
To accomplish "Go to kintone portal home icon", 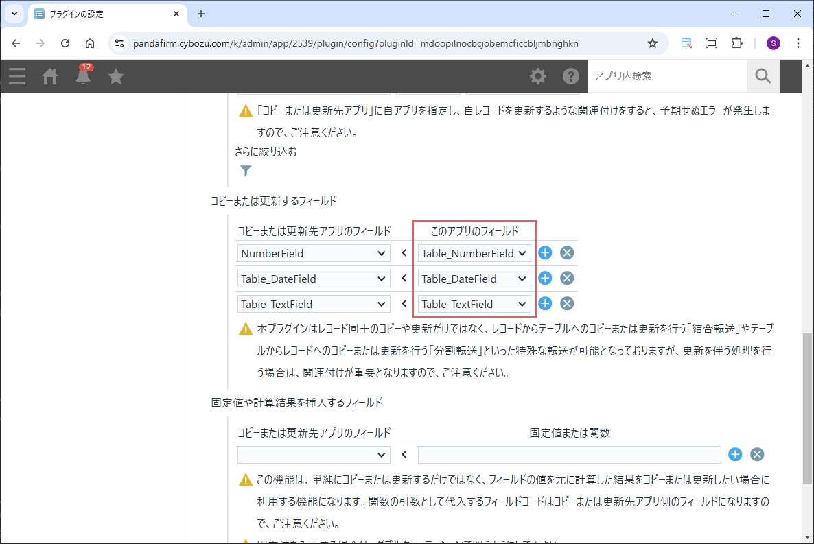I will tap(50, 76).
